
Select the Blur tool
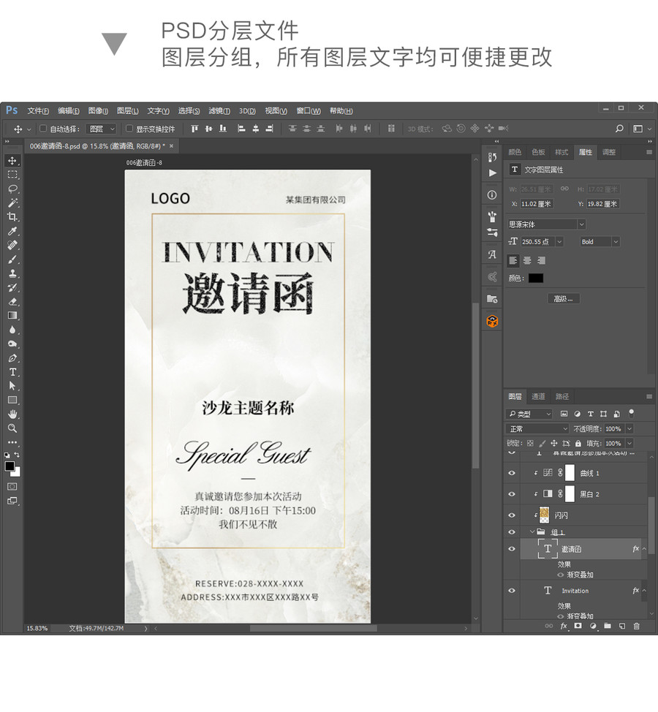pos(12,330)
